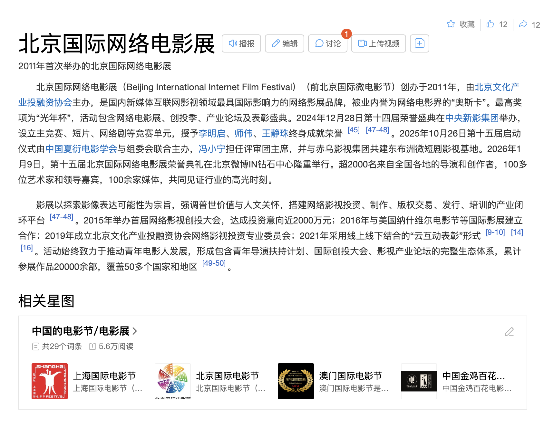
Task: Click the 上传视频 upload video button
Action: point(379,43)
